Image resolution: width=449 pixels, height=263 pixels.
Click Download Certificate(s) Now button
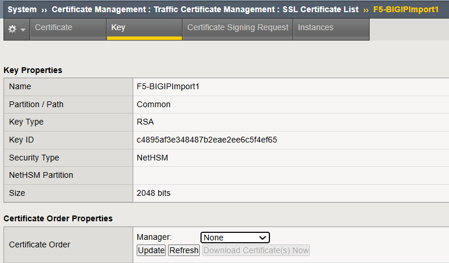point(256,250)
